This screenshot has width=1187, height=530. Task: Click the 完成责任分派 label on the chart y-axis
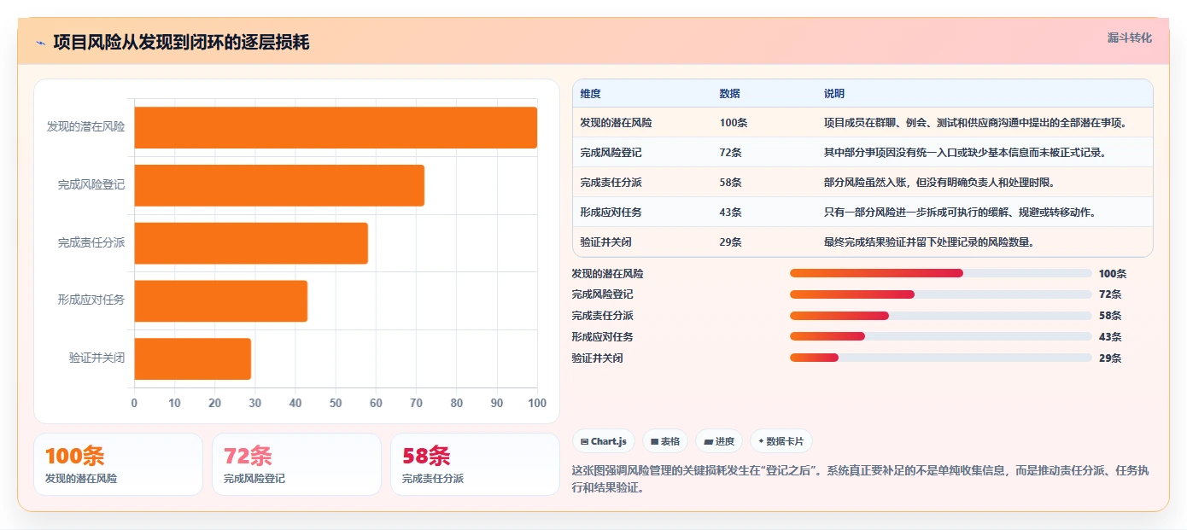pos(91,242)
